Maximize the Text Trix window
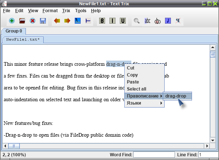 pyautogui.click(x=210, y=4)
